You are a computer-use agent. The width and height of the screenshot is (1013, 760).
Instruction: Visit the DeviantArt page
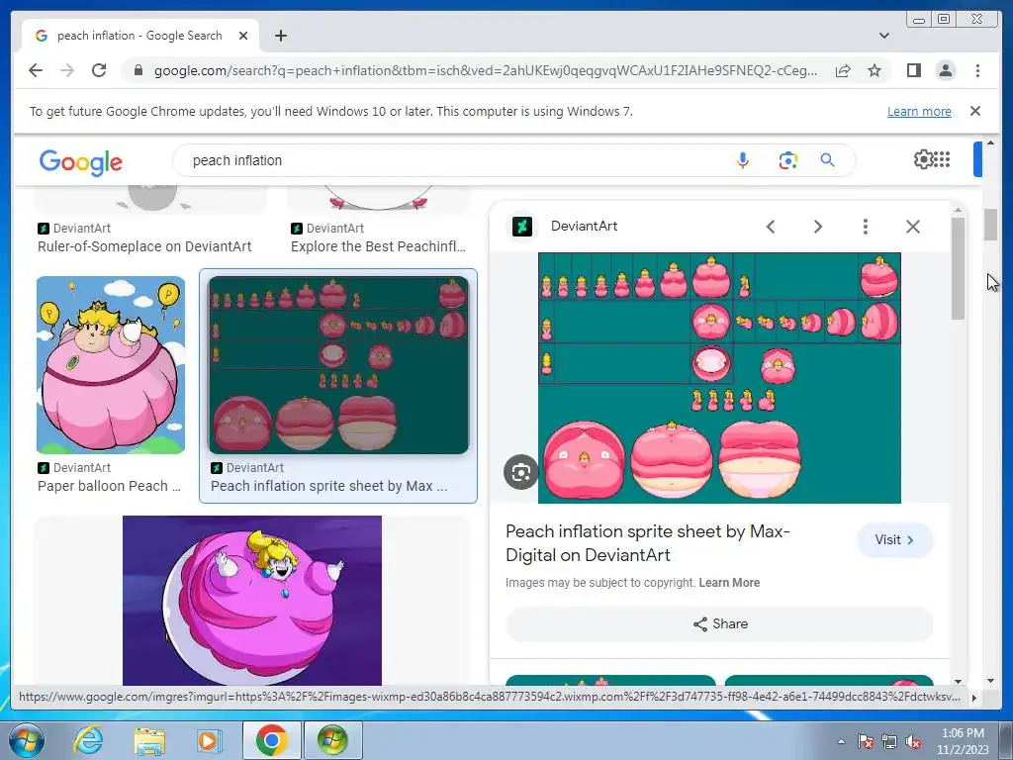[894, 539]
